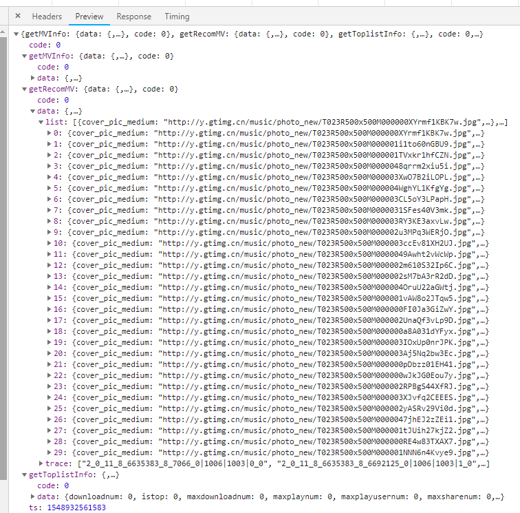Click the URL ending NNN6n4Kvye9.jpg in item 29

pos(316,452)
